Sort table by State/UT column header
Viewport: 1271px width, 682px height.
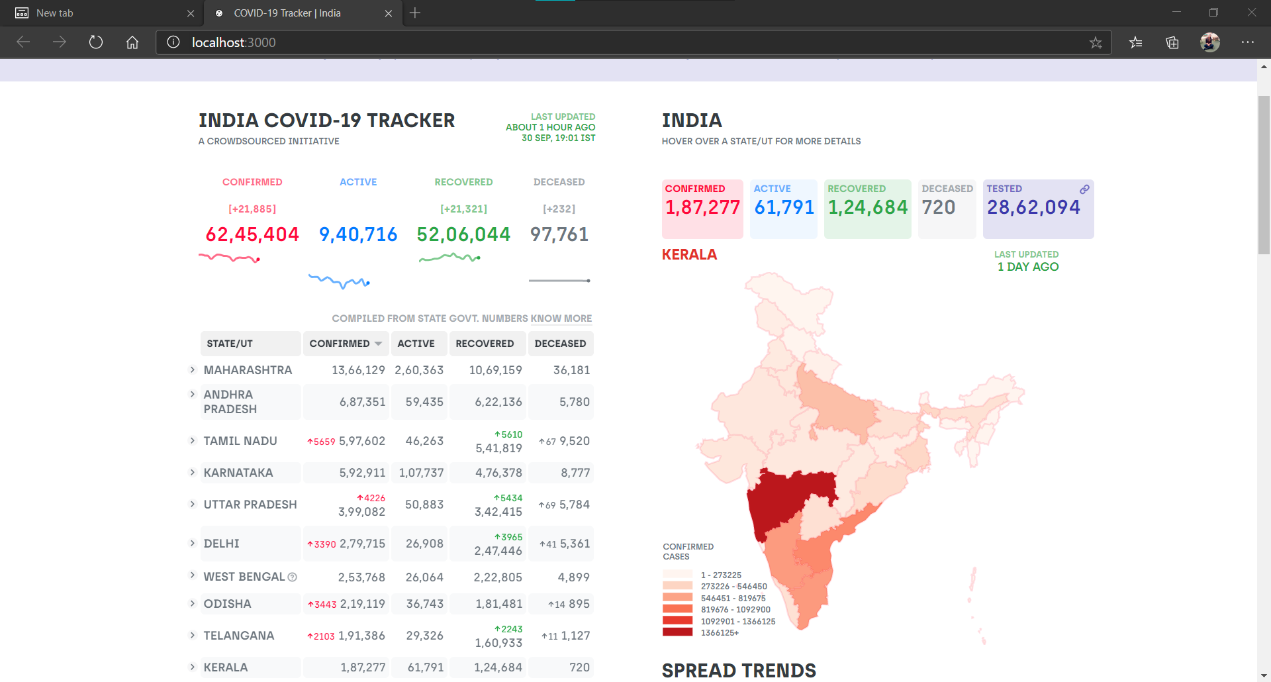(x=251, y=344)
